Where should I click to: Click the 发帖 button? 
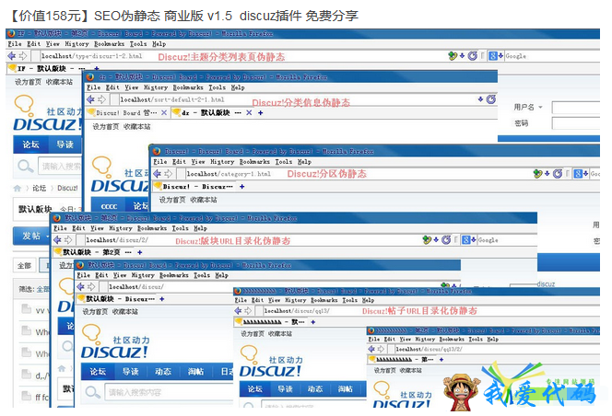31,236
